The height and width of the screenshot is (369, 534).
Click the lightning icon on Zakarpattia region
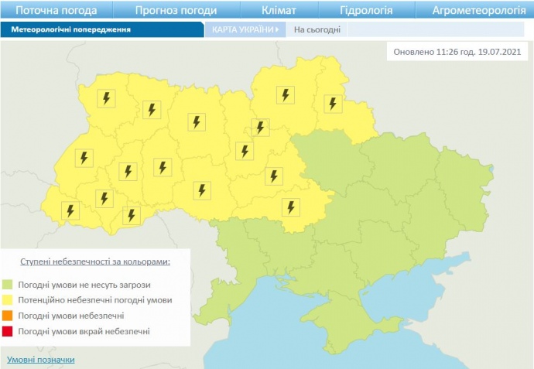point(70,210)
